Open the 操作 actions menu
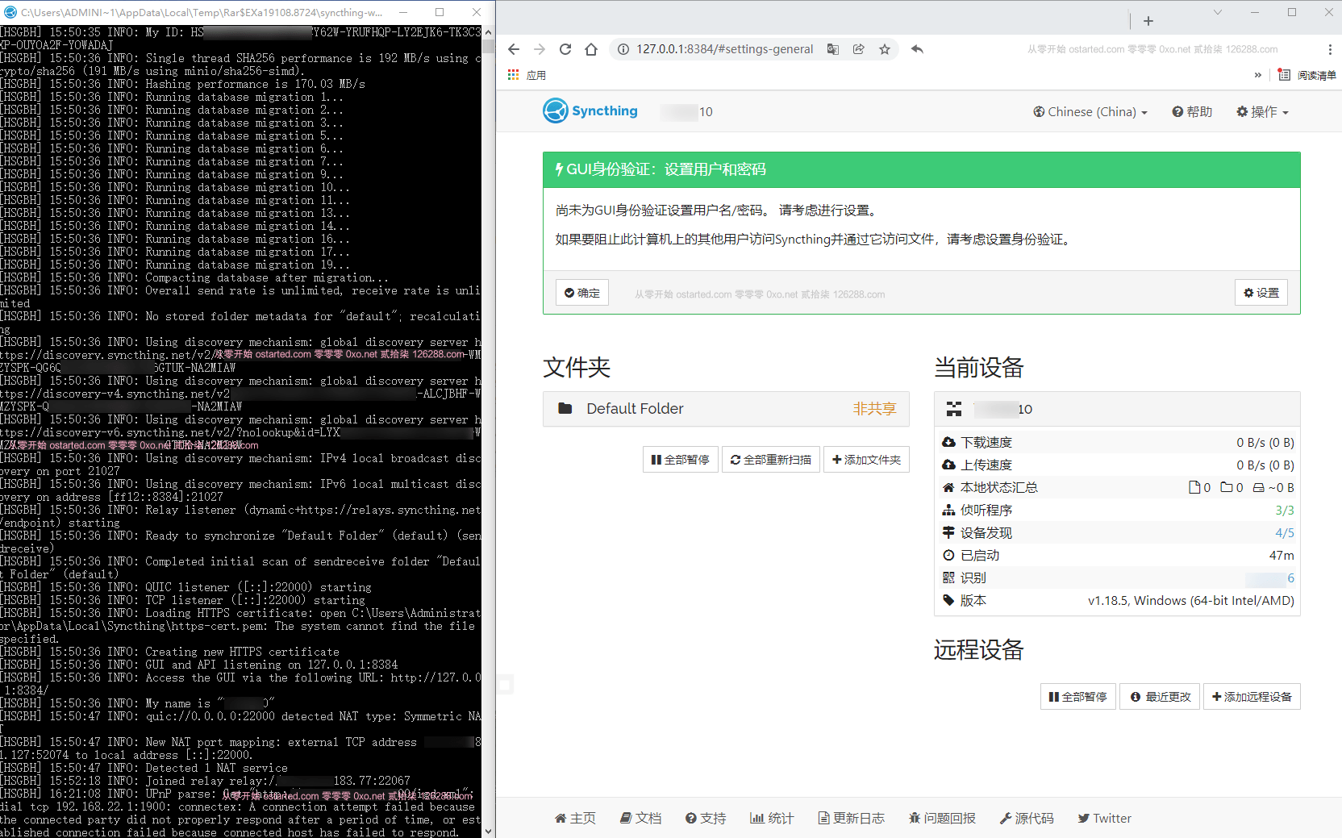This screenshot has height=838, width=1342. tap(1262, 112)
